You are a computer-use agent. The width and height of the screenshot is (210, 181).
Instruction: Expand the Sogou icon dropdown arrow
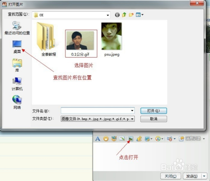162,139
